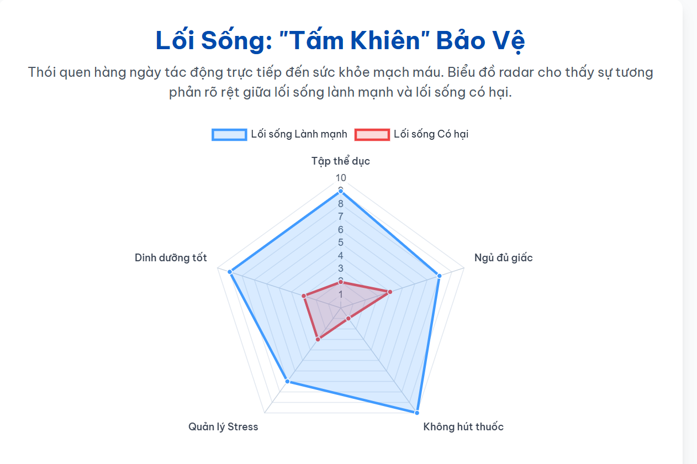Click the "Lối Sống: Tấm Khiên Bảo Vệ" heading
The height and width of the screenshot is (464, 697).
pyautogui.click(x=340, y=40)
